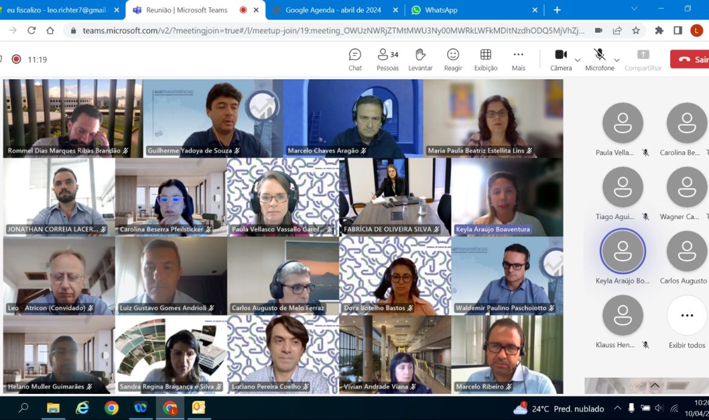This screenshot has height=420, width=709.
Task: Leave the meeting with the Sair button
Action: 690,59
